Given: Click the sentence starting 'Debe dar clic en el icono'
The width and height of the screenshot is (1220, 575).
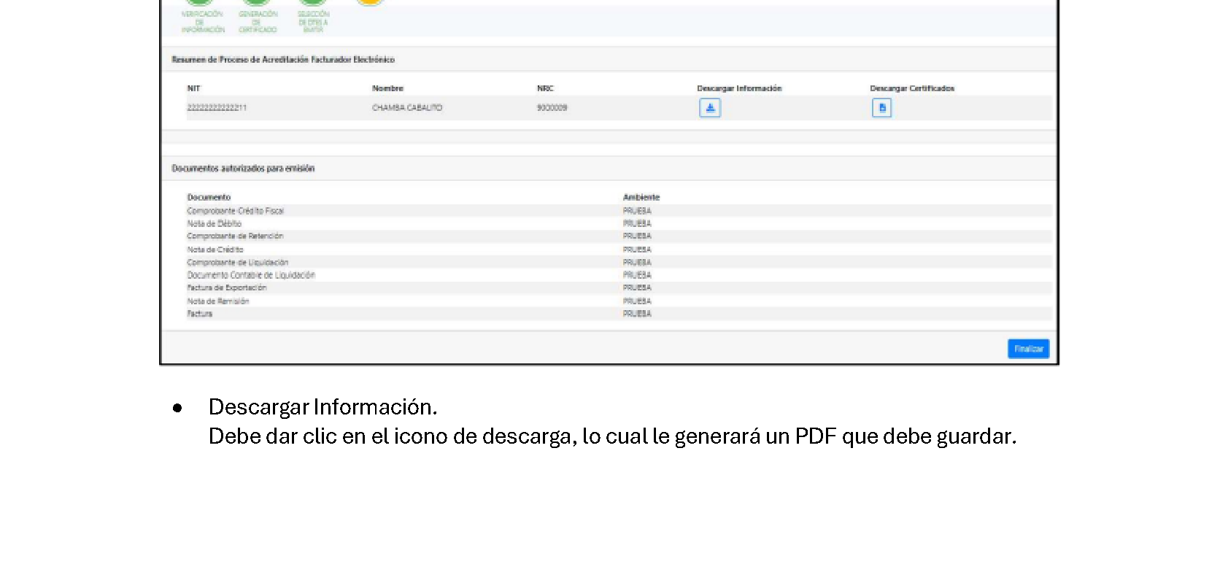Looking at the screenshot, I should click(612, 436).
